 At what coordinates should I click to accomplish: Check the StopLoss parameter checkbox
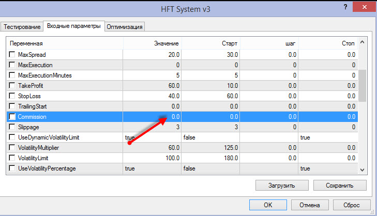point(13,96)
